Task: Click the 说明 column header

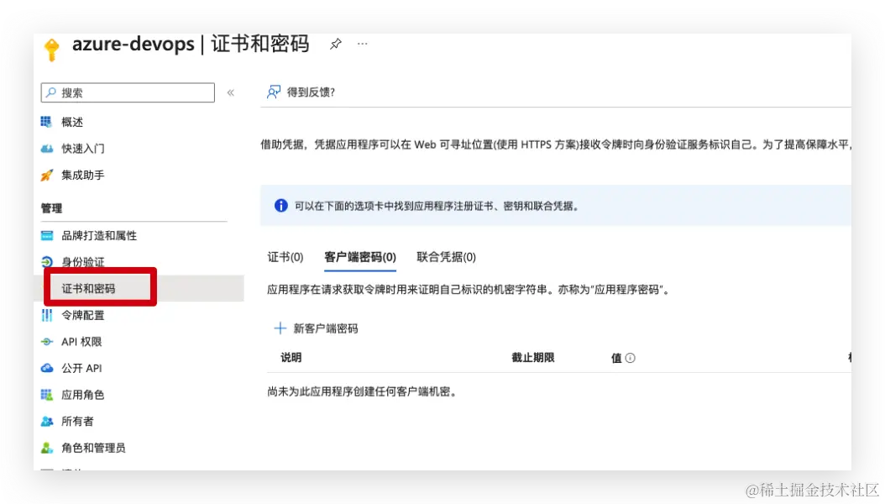Action: coord(291,357)
